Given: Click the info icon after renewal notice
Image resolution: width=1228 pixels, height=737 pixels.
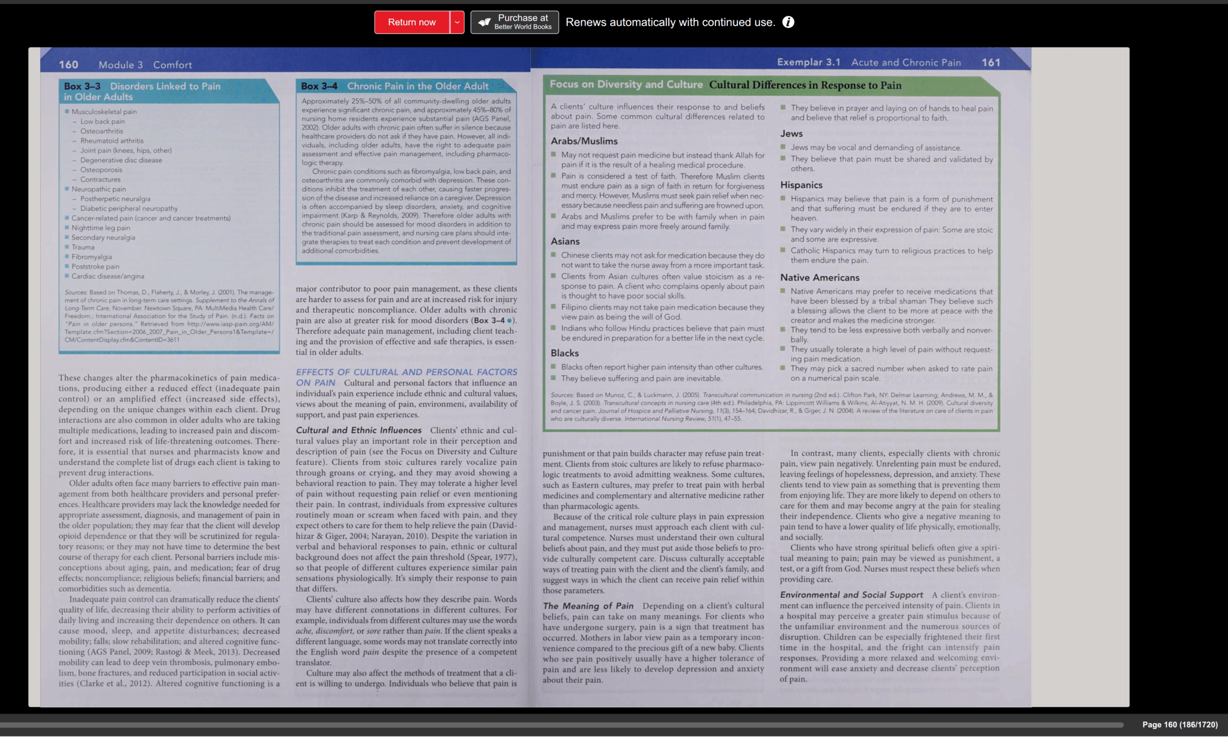Looking at the screenshot, I should [x=788, y=23].
